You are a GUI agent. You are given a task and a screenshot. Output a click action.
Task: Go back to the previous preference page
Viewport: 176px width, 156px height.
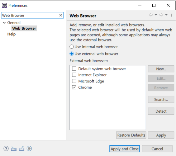click(x=151, y=15)
